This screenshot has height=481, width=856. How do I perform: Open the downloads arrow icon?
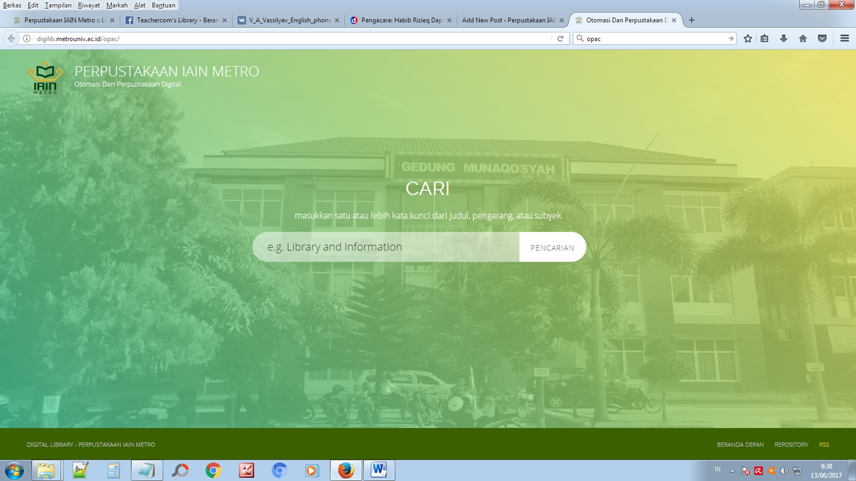click(784, 38)
